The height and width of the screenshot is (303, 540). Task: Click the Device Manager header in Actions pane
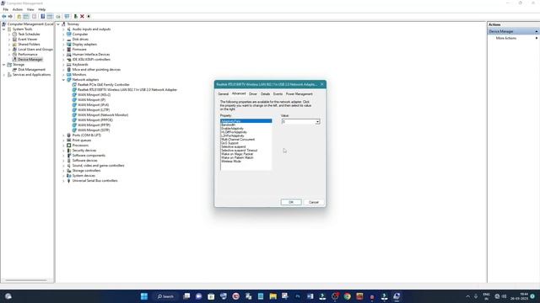(513, 31)
